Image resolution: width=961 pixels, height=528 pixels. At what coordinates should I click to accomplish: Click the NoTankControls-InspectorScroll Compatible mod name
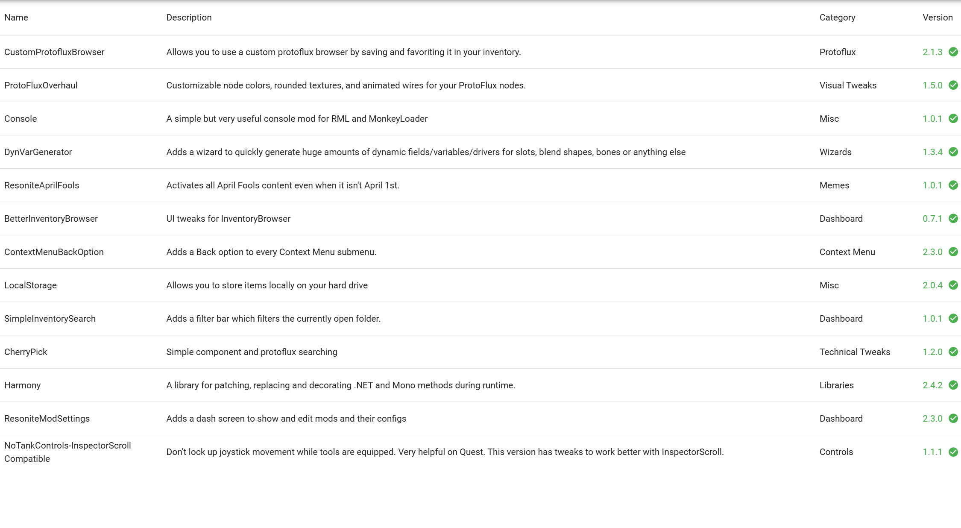point(67,452)
